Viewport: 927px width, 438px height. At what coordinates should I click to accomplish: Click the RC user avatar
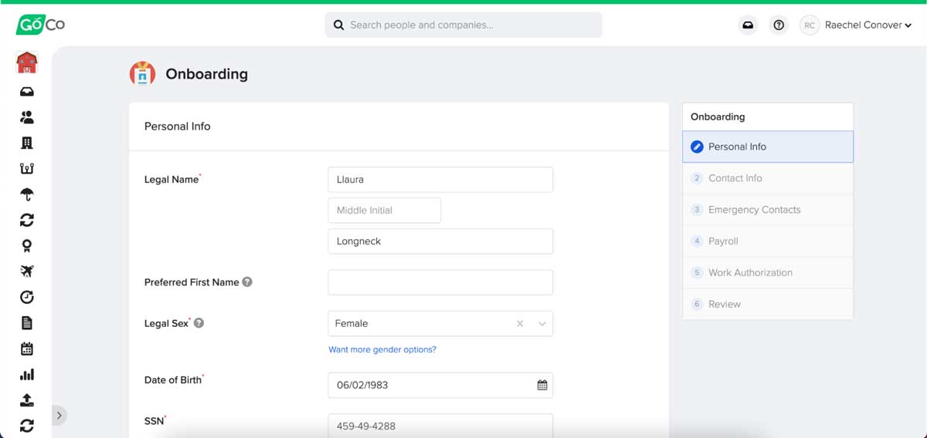809,25
